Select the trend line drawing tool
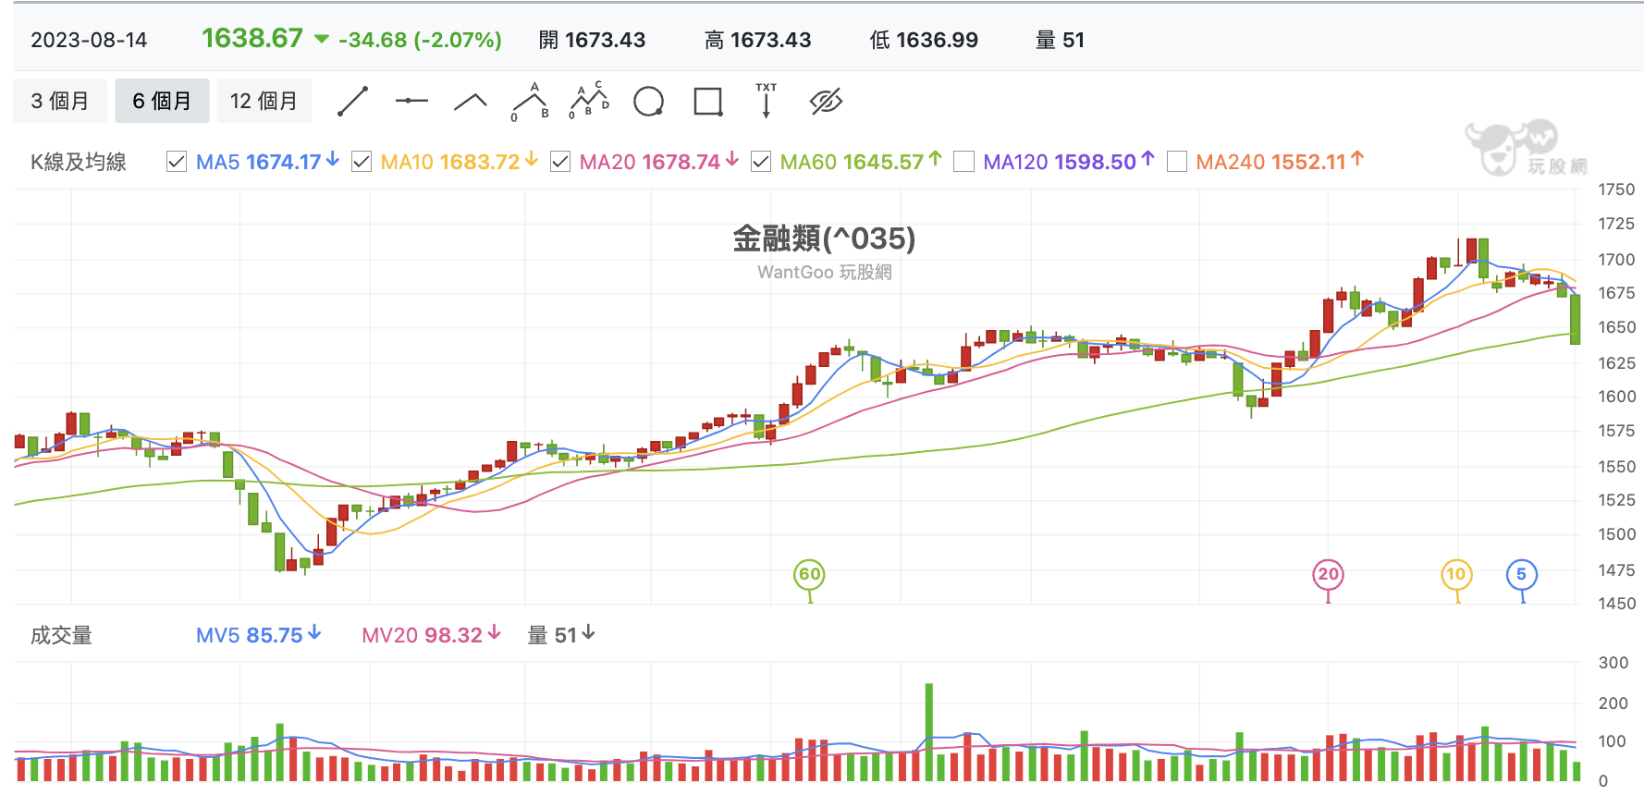The height and width of the screenshot is (795, 1644). (353, 101)
